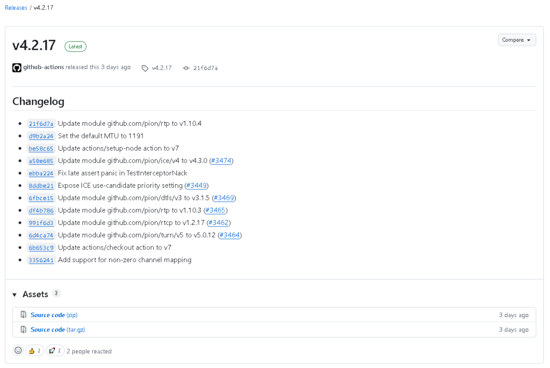Click the github-actions avatar icon
Viewport: 550px width, 368px height.
(x=17, y=68)
